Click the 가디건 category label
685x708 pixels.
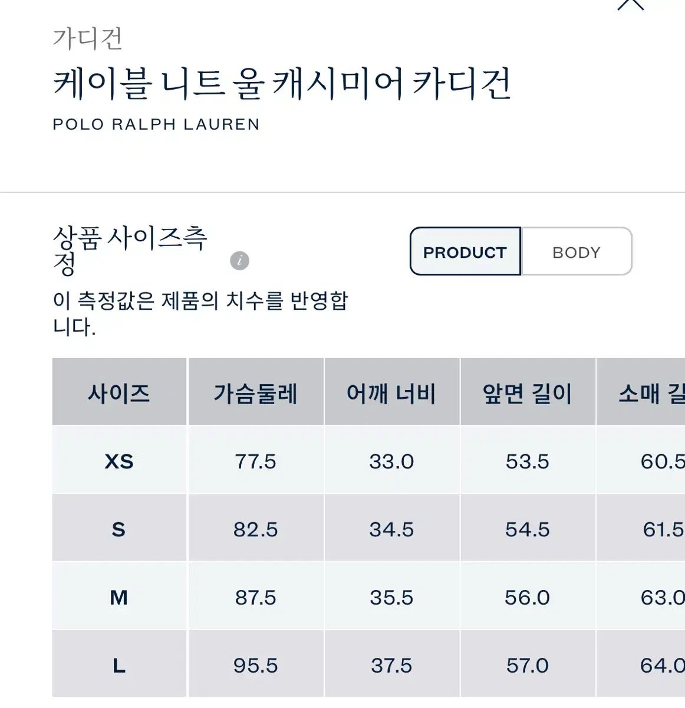coord(87,38)
